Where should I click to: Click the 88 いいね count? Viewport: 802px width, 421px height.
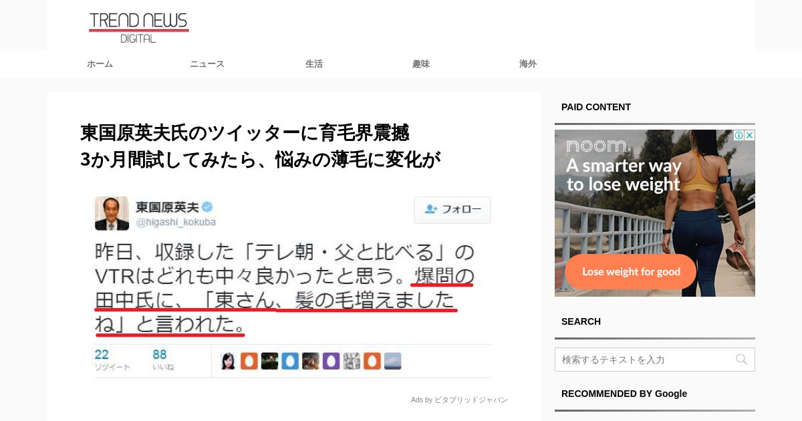(163, 360)
